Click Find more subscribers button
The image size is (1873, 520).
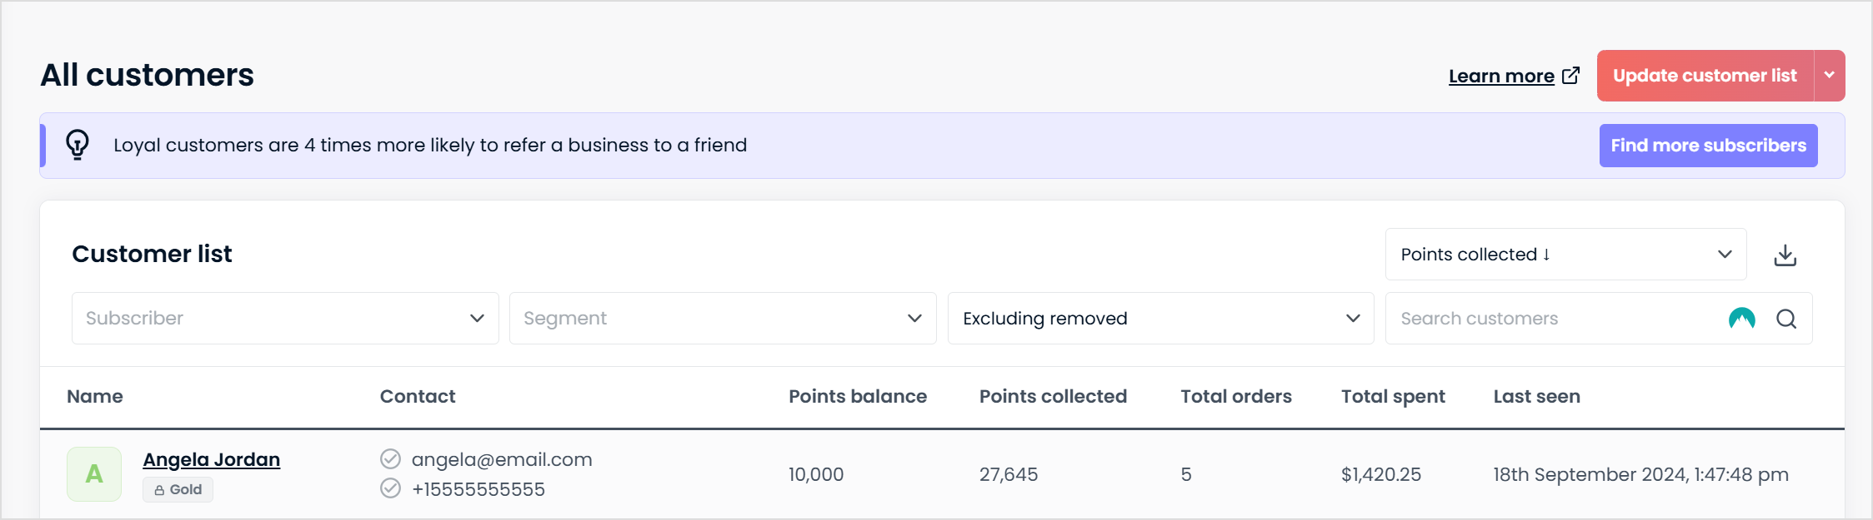click(x=1708, y=146)
